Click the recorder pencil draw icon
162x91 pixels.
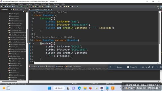[x=149, y=67]
